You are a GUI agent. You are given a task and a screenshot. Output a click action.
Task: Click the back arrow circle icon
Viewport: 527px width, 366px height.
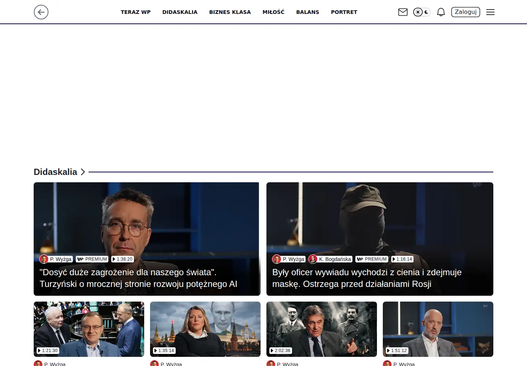[41, 12]
